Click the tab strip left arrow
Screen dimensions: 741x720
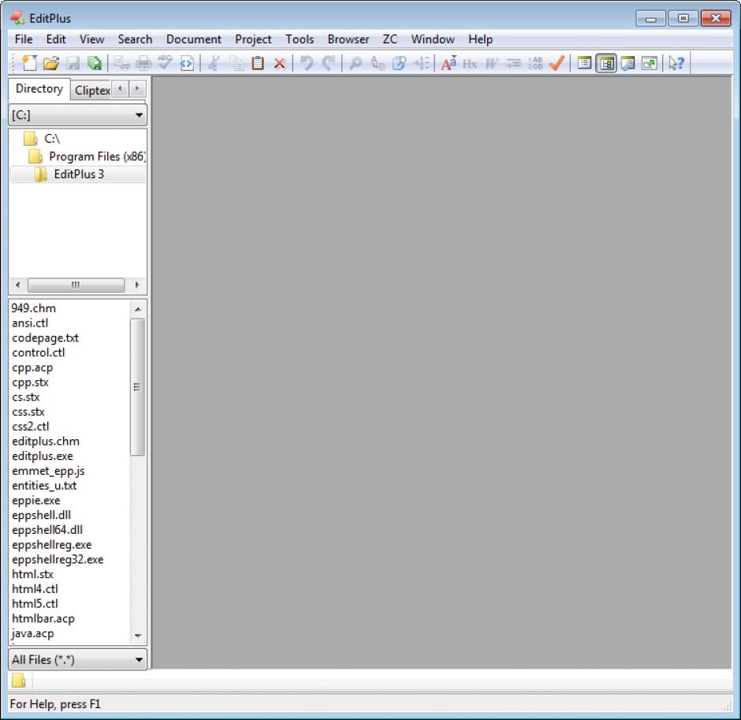(120, 88)
